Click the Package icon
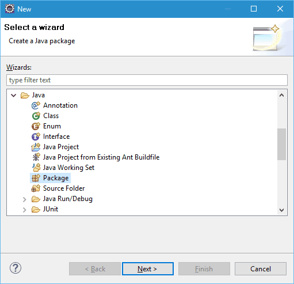This screenshot has height=284, width=294. pos(36,178)
